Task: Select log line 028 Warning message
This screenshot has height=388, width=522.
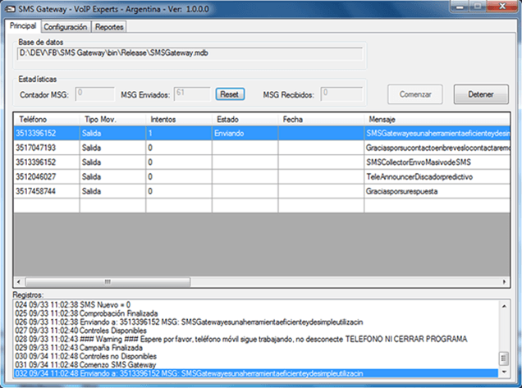Action: [x=256, y=339]
